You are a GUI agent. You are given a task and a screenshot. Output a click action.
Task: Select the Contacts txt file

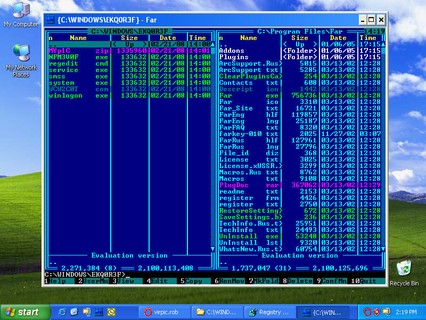click(300, 83)
